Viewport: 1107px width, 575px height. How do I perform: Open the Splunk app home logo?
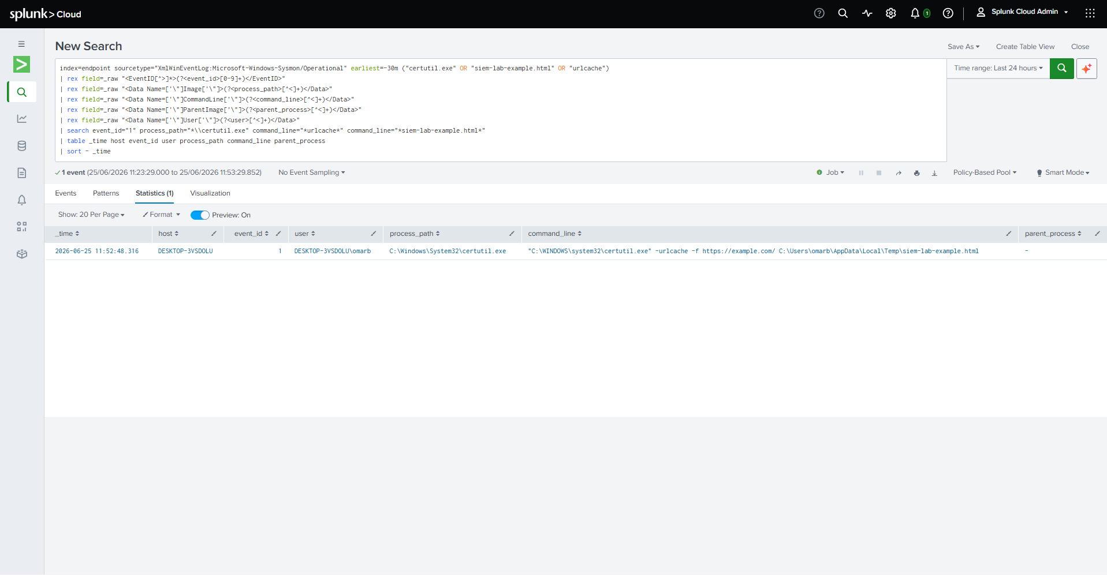click(x=21, y=64)
